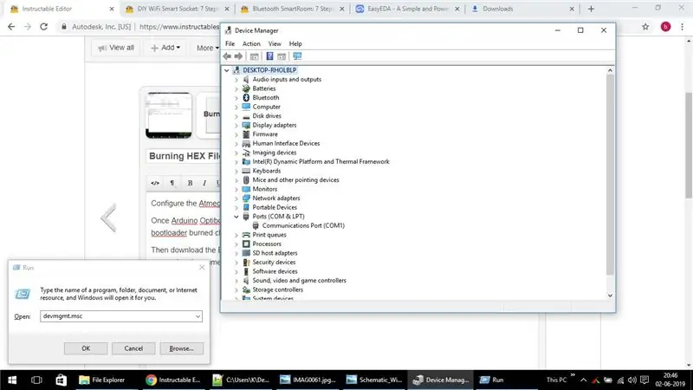Viewport: 693px width, 390px height.
Task: Click the Arduino Optiboot link in editor text
Action: (x=196, y=220)
